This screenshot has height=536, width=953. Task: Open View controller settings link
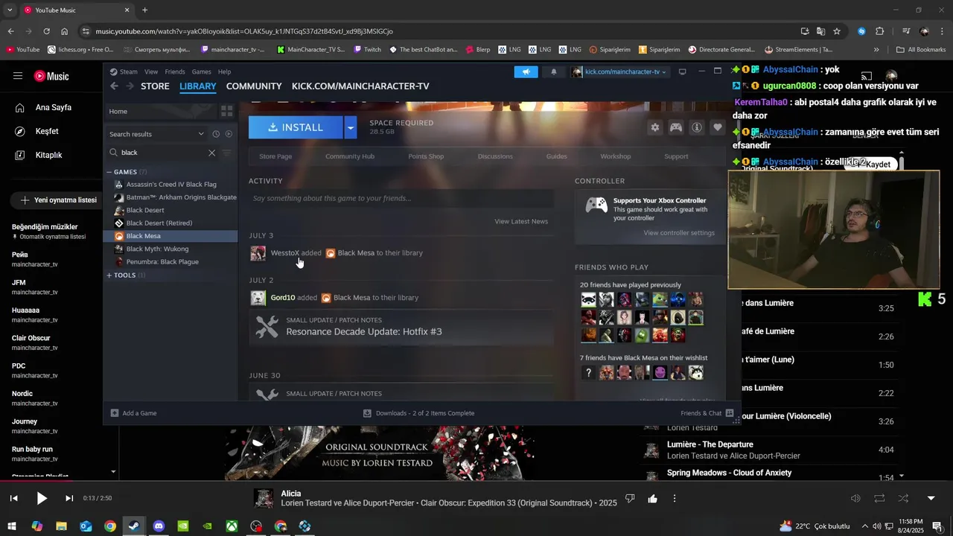pyautogui.click(x=679, y=233)
